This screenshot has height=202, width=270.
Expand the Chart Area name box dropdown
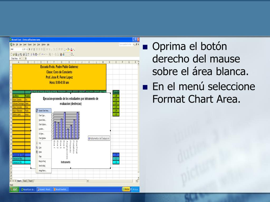pos(20,59)
